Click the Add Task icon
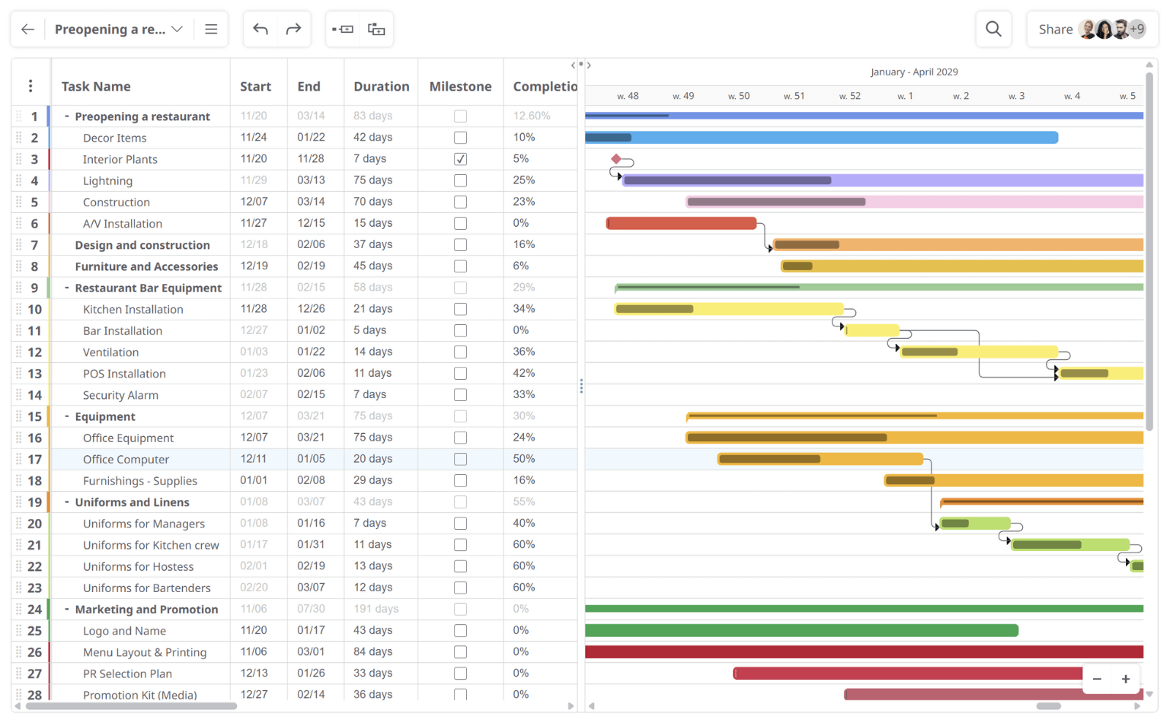The image size is (1170, 723). [x=344, y=28]
